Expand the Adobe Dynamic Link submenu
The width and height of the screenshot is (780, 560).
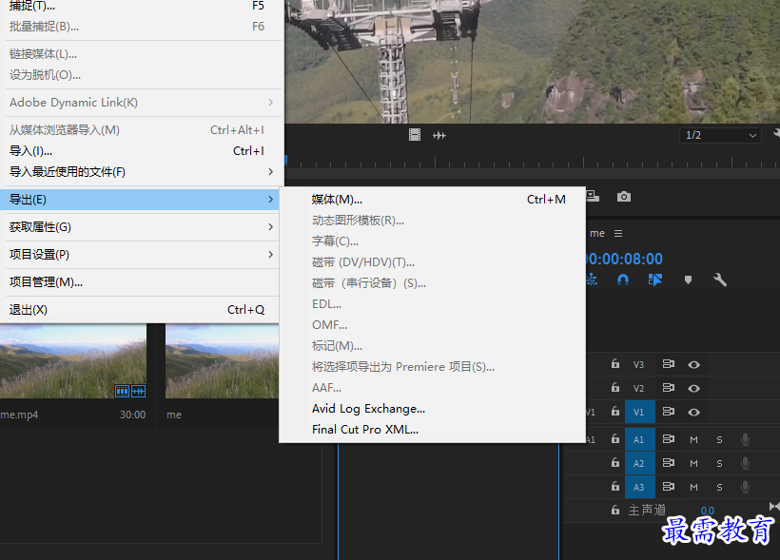click(142, 103)
